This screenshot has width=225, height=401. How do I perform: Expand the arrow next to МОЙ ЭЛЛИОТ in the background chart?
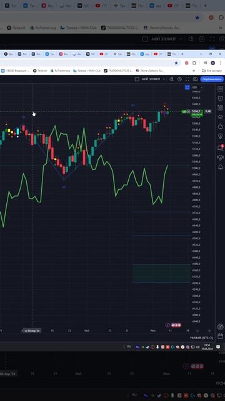181,39
